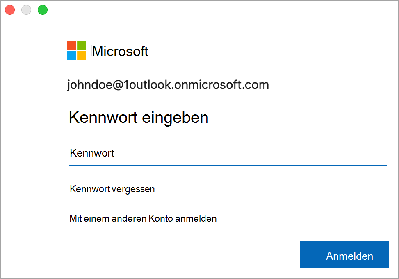Screen dimensions: 399x279
Task: Click the blue square of Microsoft logo
Action: [x=72, y=55]
